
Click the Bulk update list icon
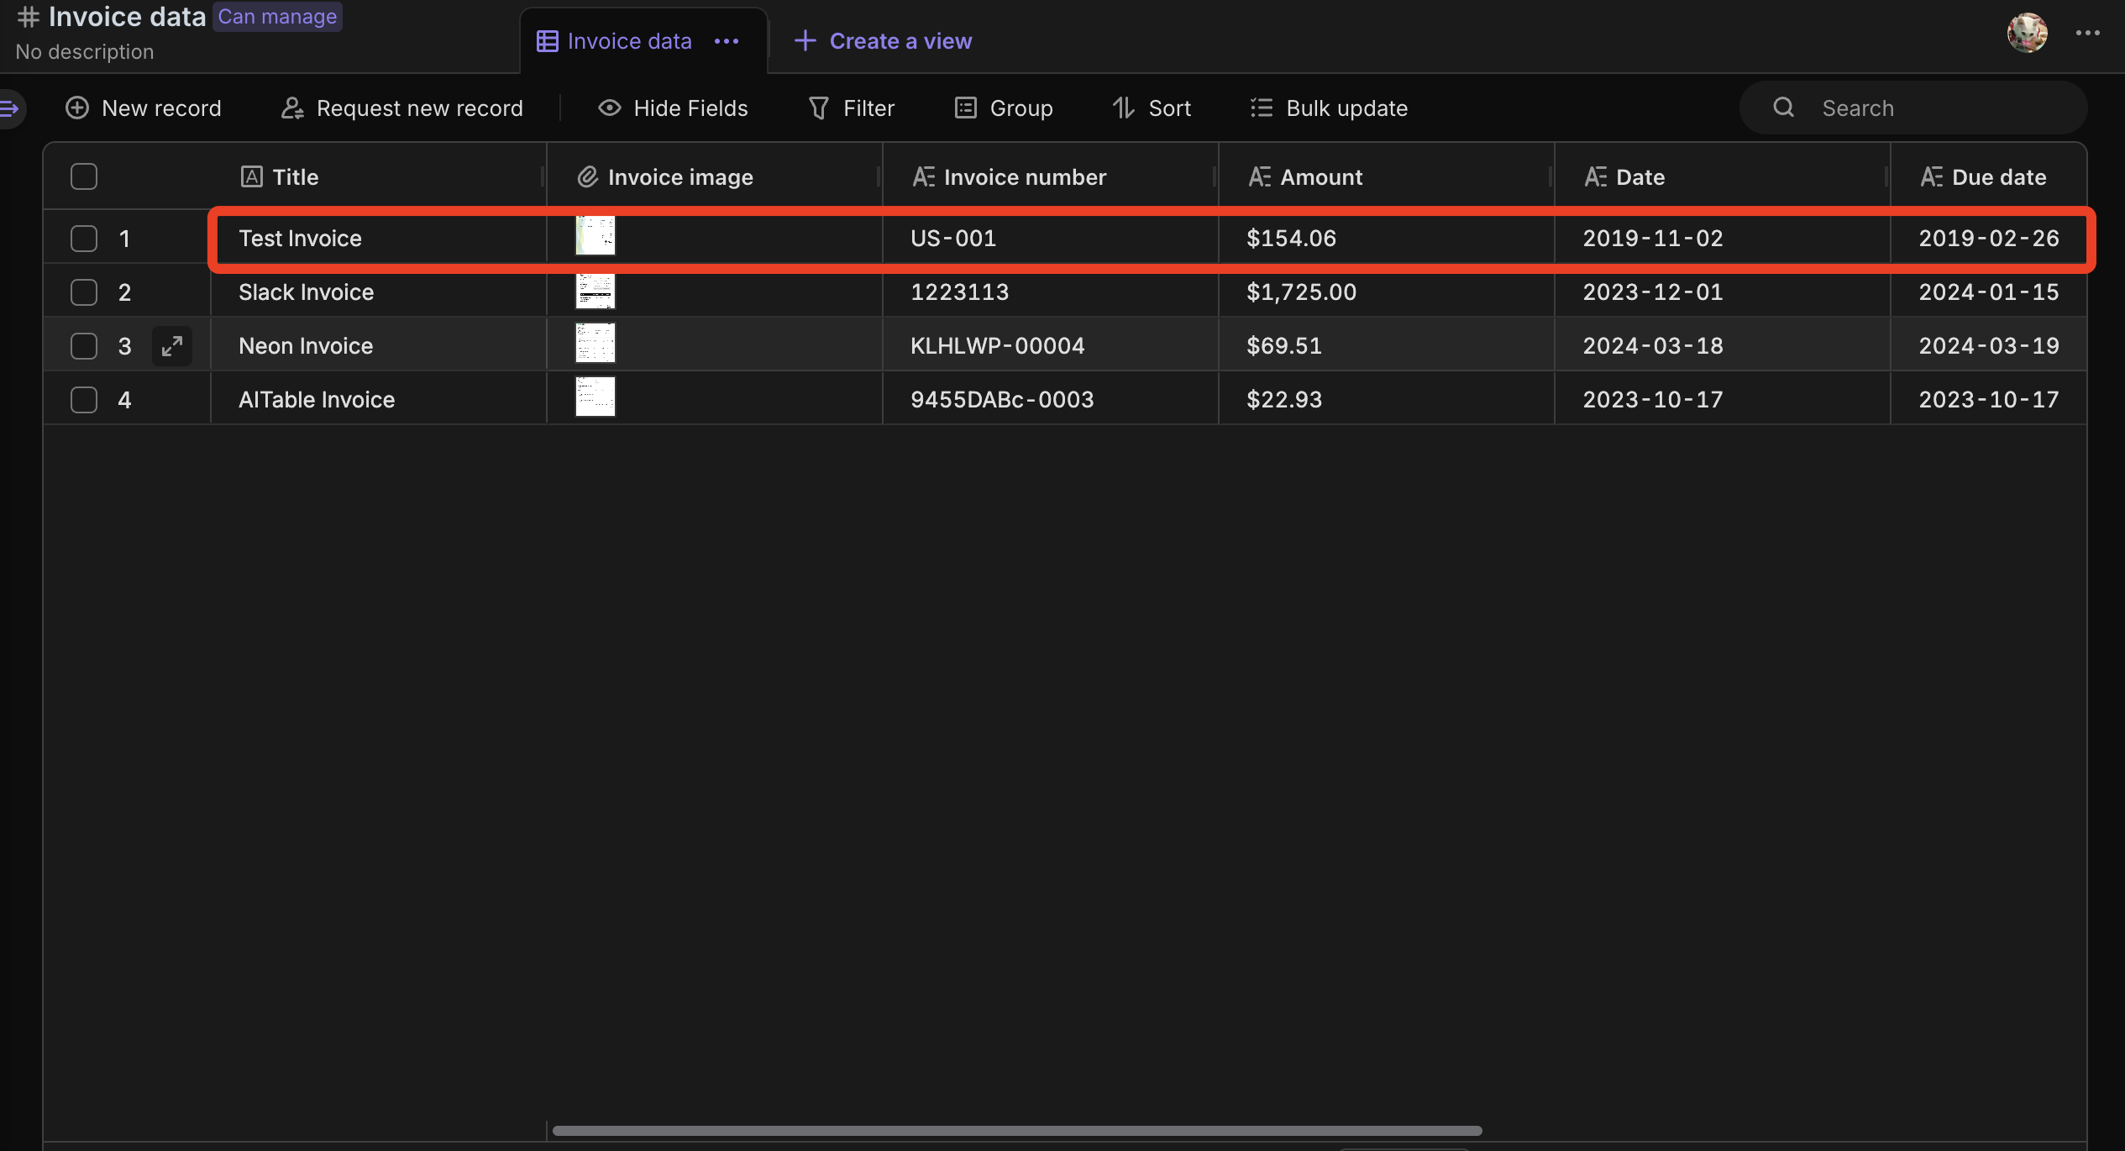click(x=1262, y=108)
